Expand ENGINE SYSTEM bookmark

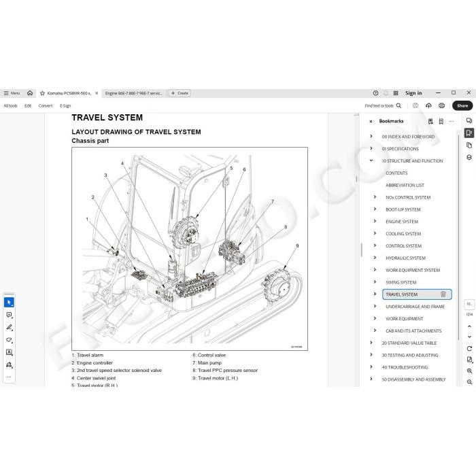point(375,221)
